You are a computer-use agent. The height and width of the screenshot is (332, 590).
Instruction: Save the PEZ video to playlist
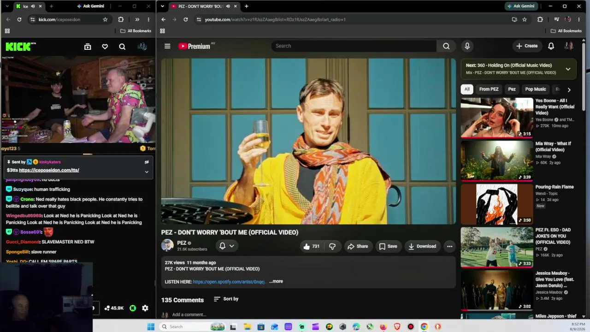(388, 246)
